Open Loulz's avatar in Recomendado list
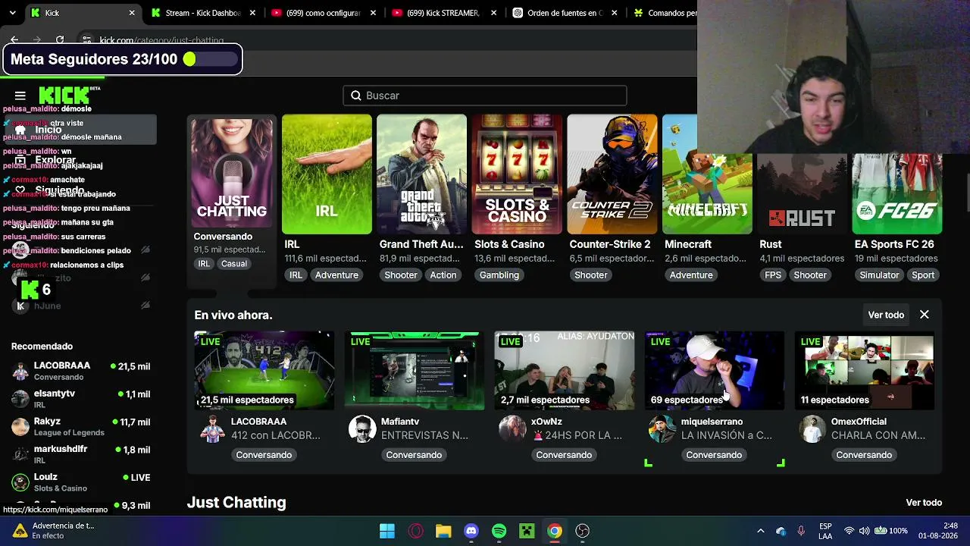 click(20, 482)
